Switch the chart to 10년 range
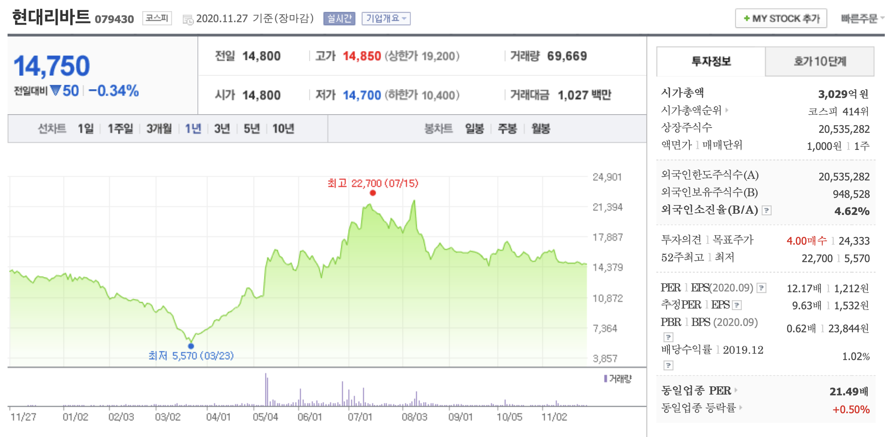The image size is (890, 437). [283, 128]
